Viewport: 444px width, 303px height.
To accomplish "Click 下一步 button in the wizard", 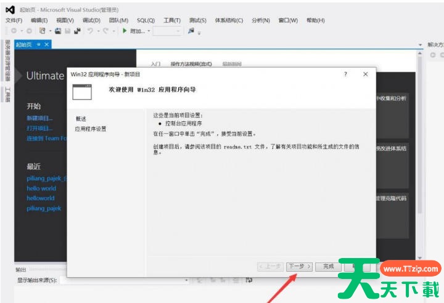I will [x=299, y=267].
